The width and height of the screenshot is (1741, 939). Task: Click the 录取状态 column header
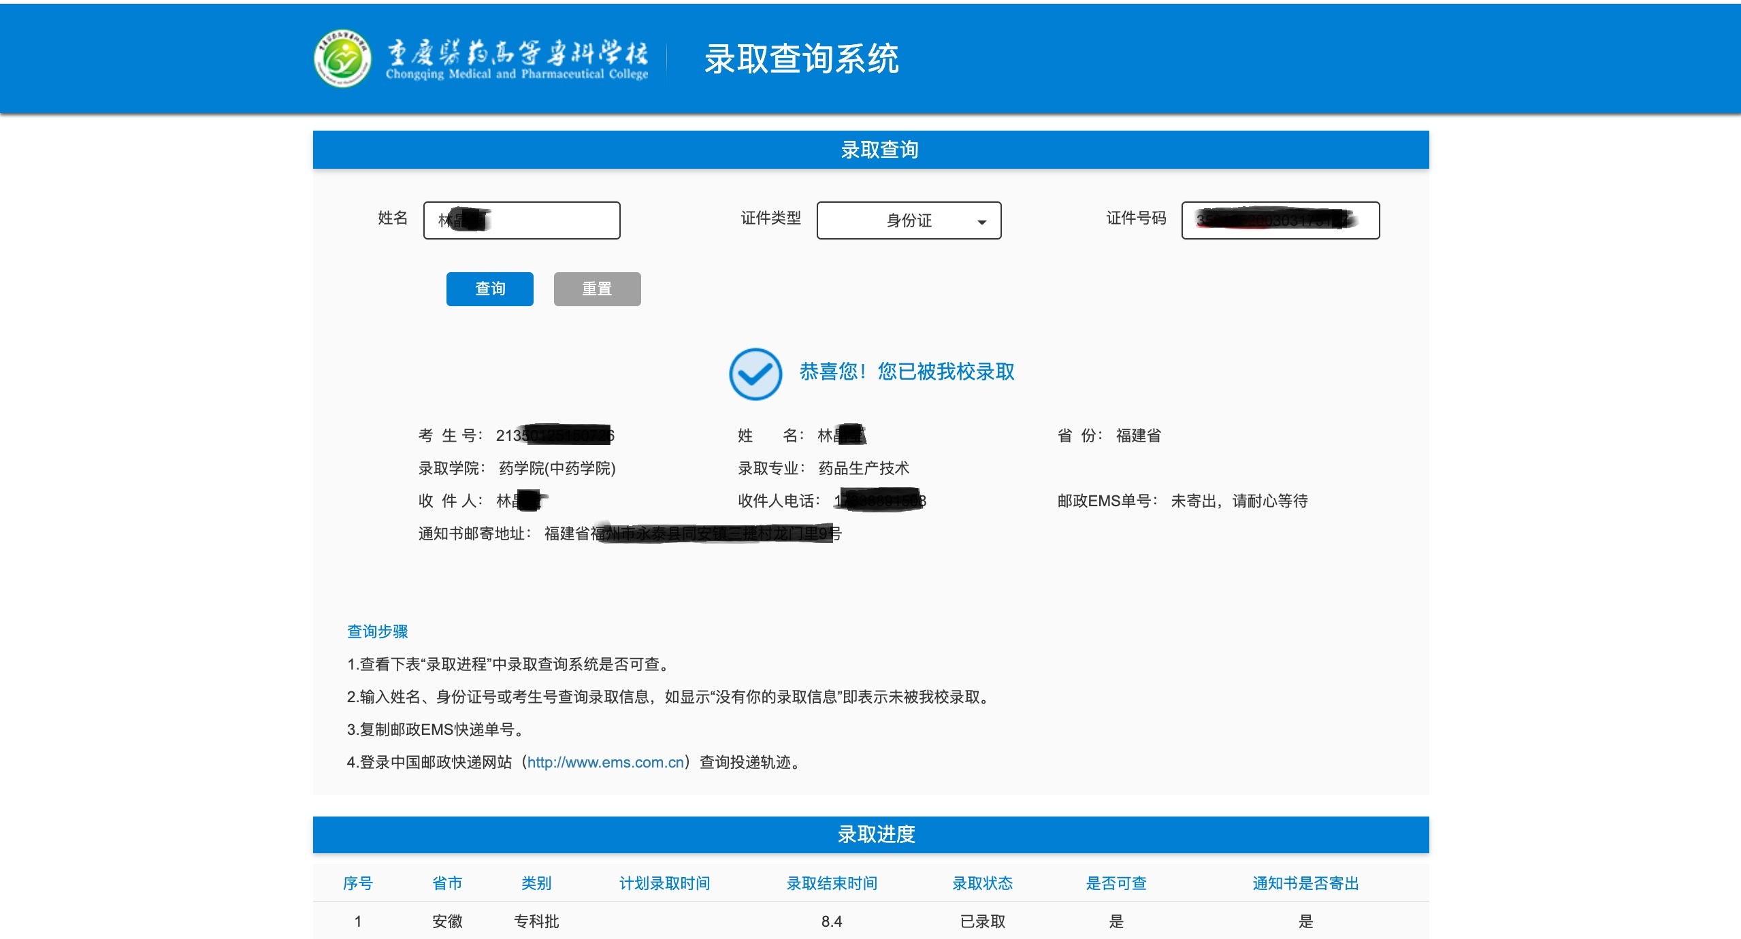tap(983, 883)
